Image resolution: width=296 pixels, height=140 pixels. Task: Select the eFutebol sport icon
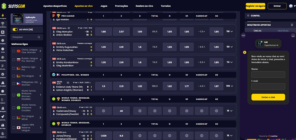[x=3, y=83]
